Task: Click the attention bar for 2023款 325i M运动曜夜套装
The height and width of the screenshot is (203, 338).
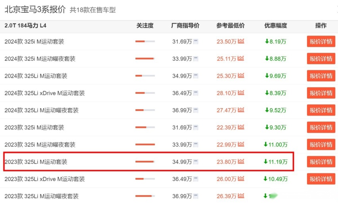Action: 145,144
